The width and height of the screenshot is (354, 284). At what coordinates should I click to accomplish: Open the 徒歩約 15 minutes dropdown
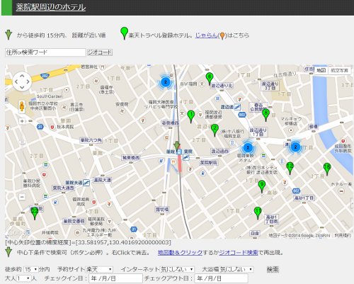pyautogui.click(x=30, y=269)
